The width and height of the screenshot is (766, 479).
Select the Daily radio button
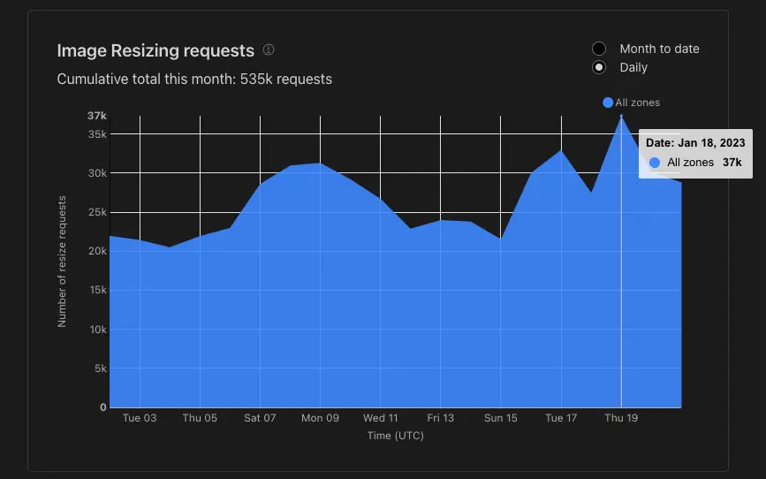coord(599,67)
